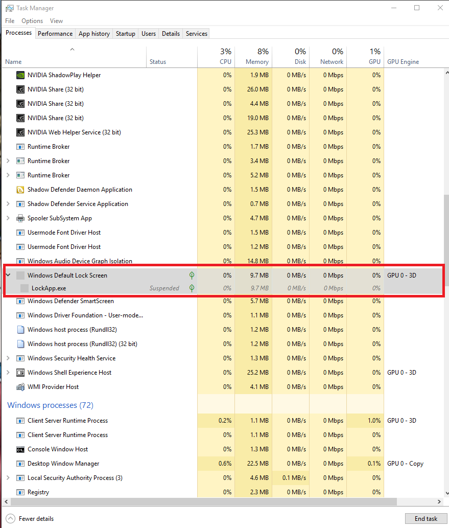Viewport: 449px width, 528px height.
Task: Click the Task Manager title bar icon
Action: point(9,8)
